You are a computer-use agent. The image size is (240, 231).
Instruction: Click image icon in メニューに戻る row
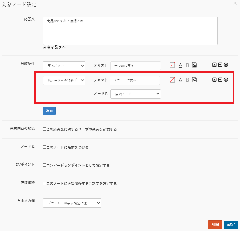coord(194,80)
